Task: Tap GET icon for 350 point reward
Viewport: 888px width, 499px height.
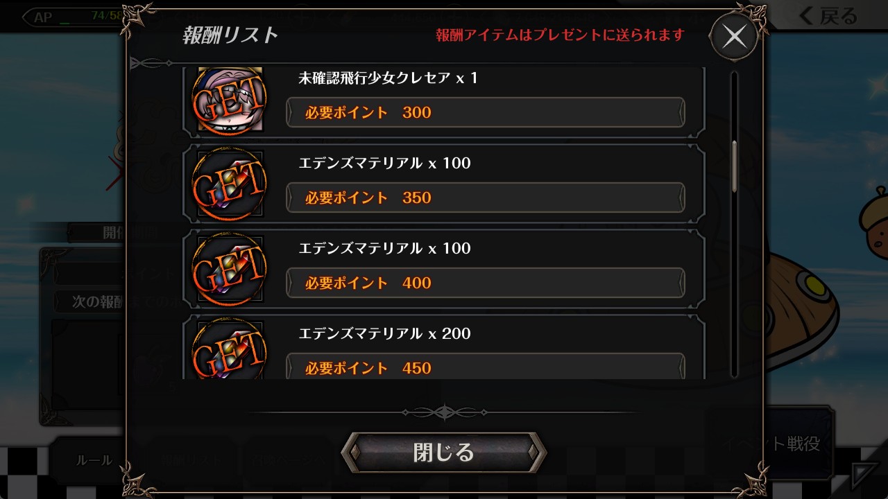Action: click(229, 184)
